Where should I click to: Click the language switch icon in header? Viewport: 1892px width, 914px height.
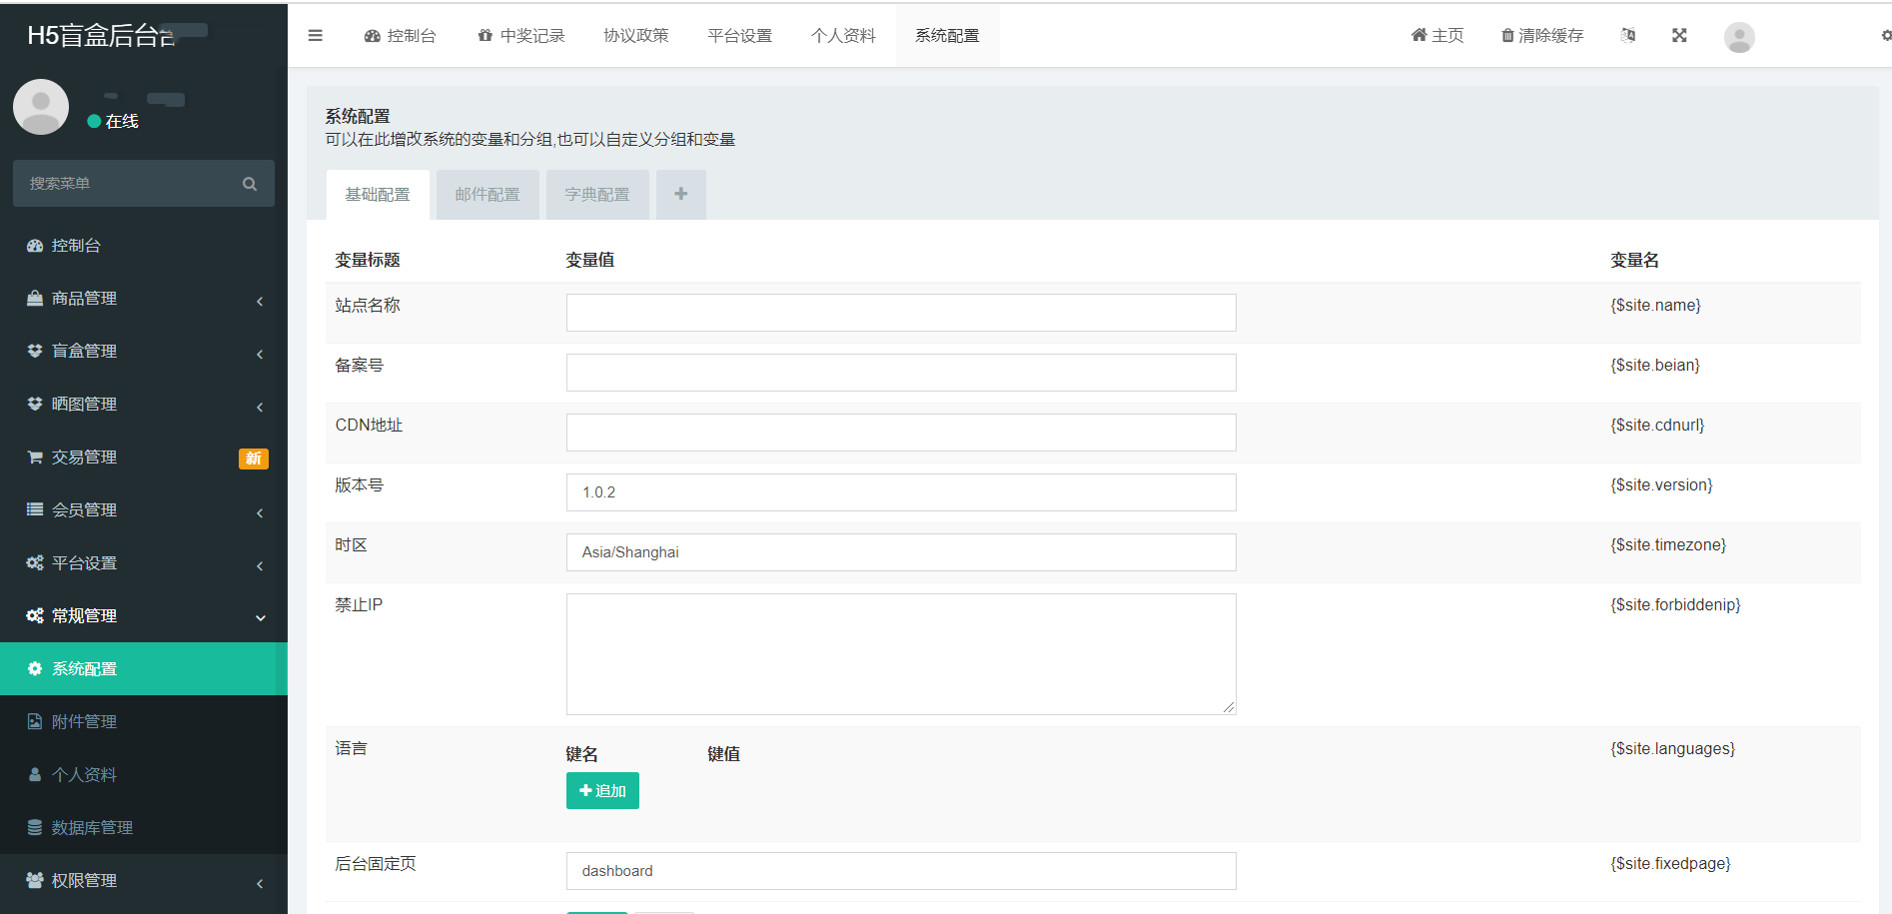point(1628,36)
